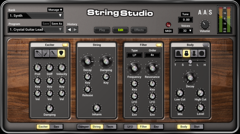The width and height of the screenshot is (240, 134).
Task: Click the red MIDI indicator light
Action: [168, 25]
